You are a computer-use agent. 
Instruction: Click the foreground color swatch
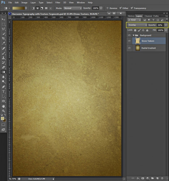[3, 118]
